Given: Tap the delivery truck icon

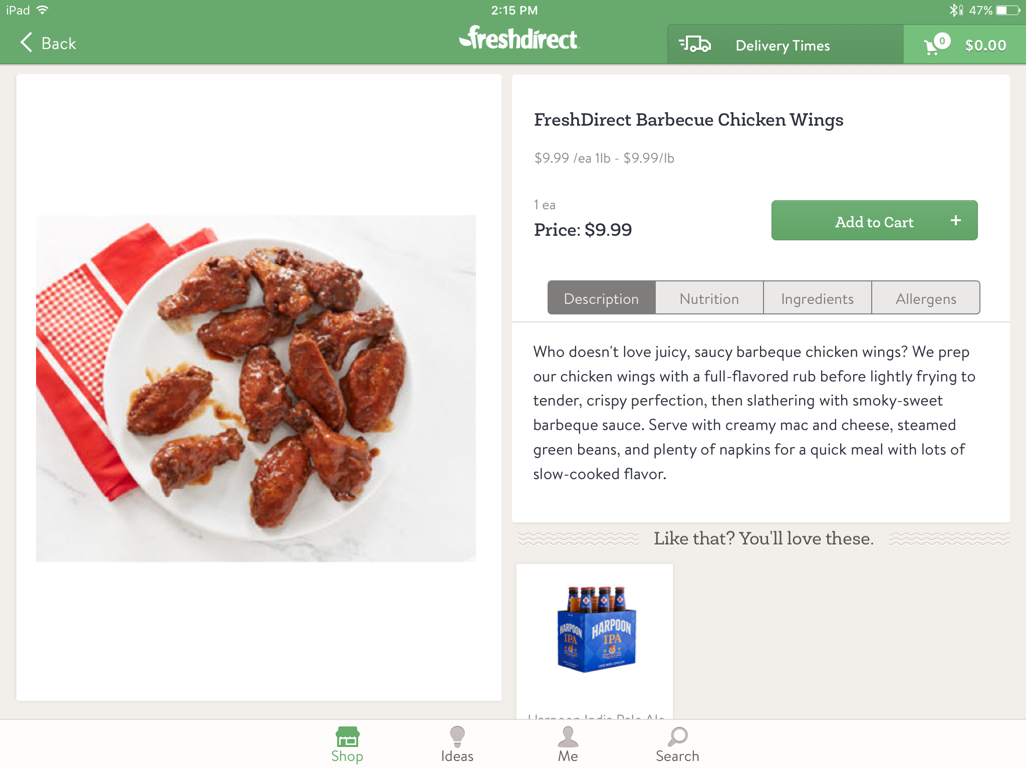Looking at the screenshot, I should [695, 45].
